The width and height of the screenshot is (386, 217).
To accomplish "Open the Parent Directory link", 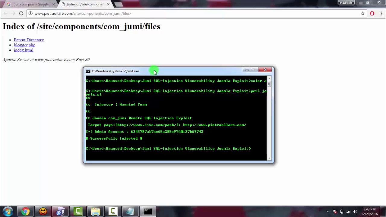I will pyautogui.click(x=29, y=40).
